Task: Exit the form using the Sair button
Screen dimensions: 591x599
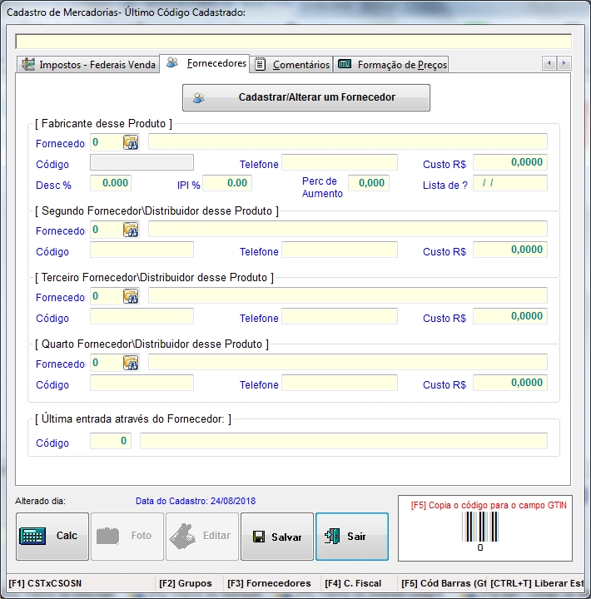Action: [x=351, y=537]
